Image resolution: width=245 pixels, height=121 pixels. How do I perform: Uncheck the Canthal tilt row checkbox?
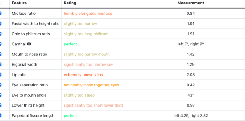[1, 44]
